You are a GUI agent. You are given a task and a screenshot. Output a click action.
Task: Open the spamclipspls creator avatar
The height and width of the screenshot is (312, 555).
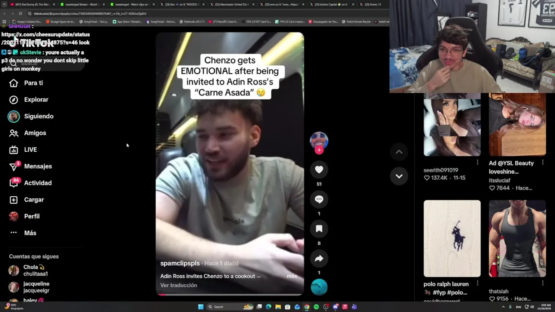click(x=319, y=140)
